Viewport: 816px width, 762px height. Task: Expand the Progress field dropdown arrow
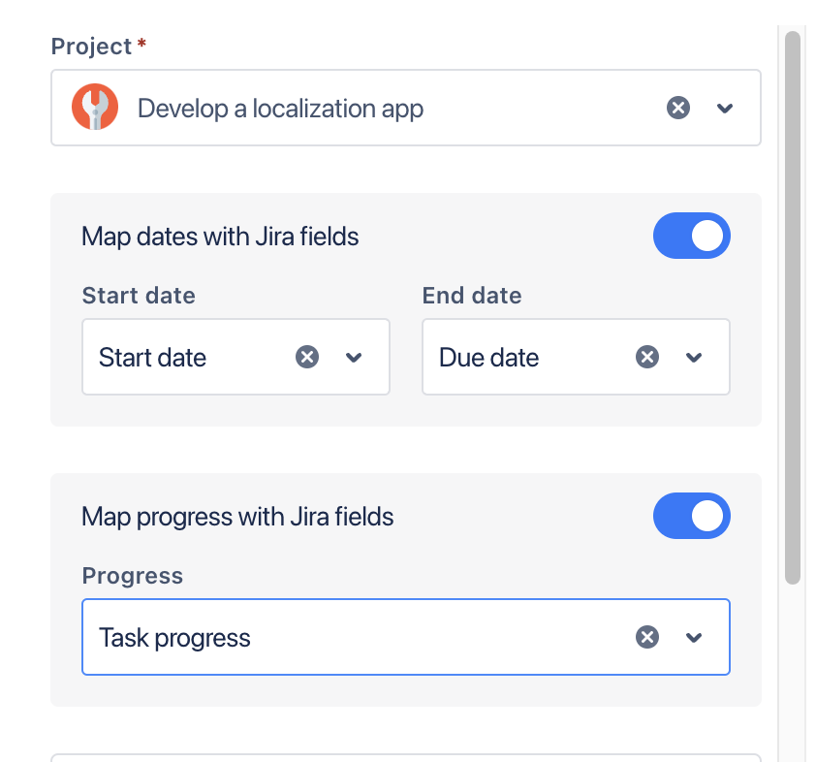click(694, 637)
